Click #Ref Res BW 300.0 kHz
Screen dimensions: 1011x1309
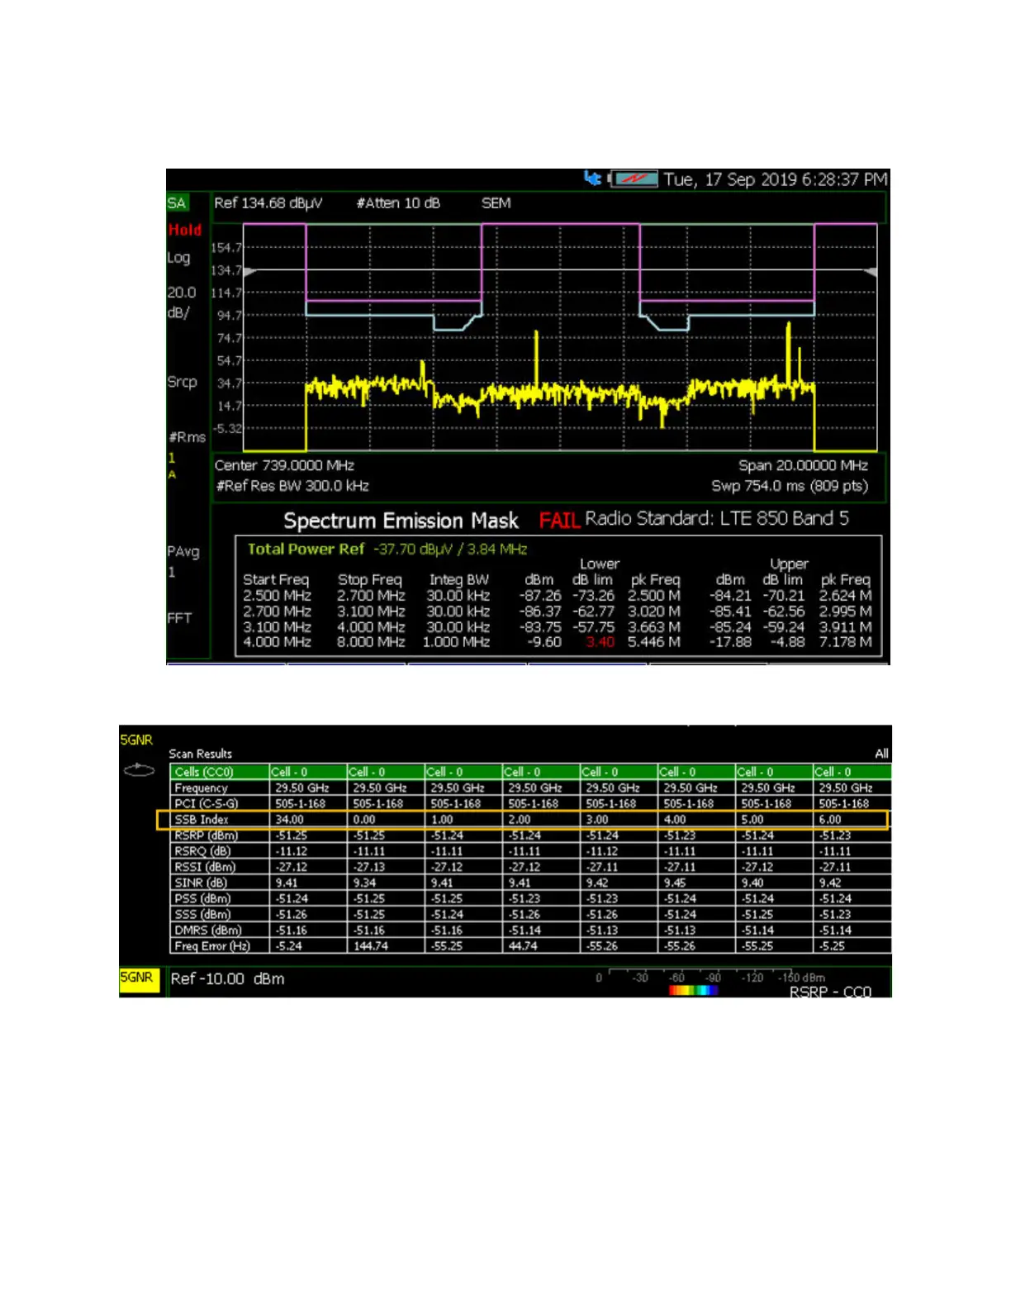click(292, 486)
